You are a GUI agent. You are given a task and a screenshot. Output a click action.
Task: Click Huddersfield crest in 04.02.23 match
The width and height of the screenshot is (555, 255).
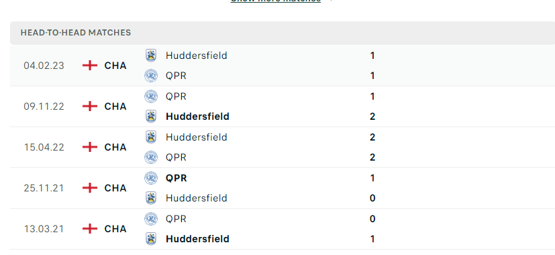[151, 56]
